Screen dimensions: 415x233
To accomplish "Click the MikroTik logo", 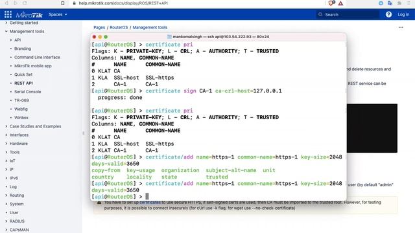I will pos(29,15).
